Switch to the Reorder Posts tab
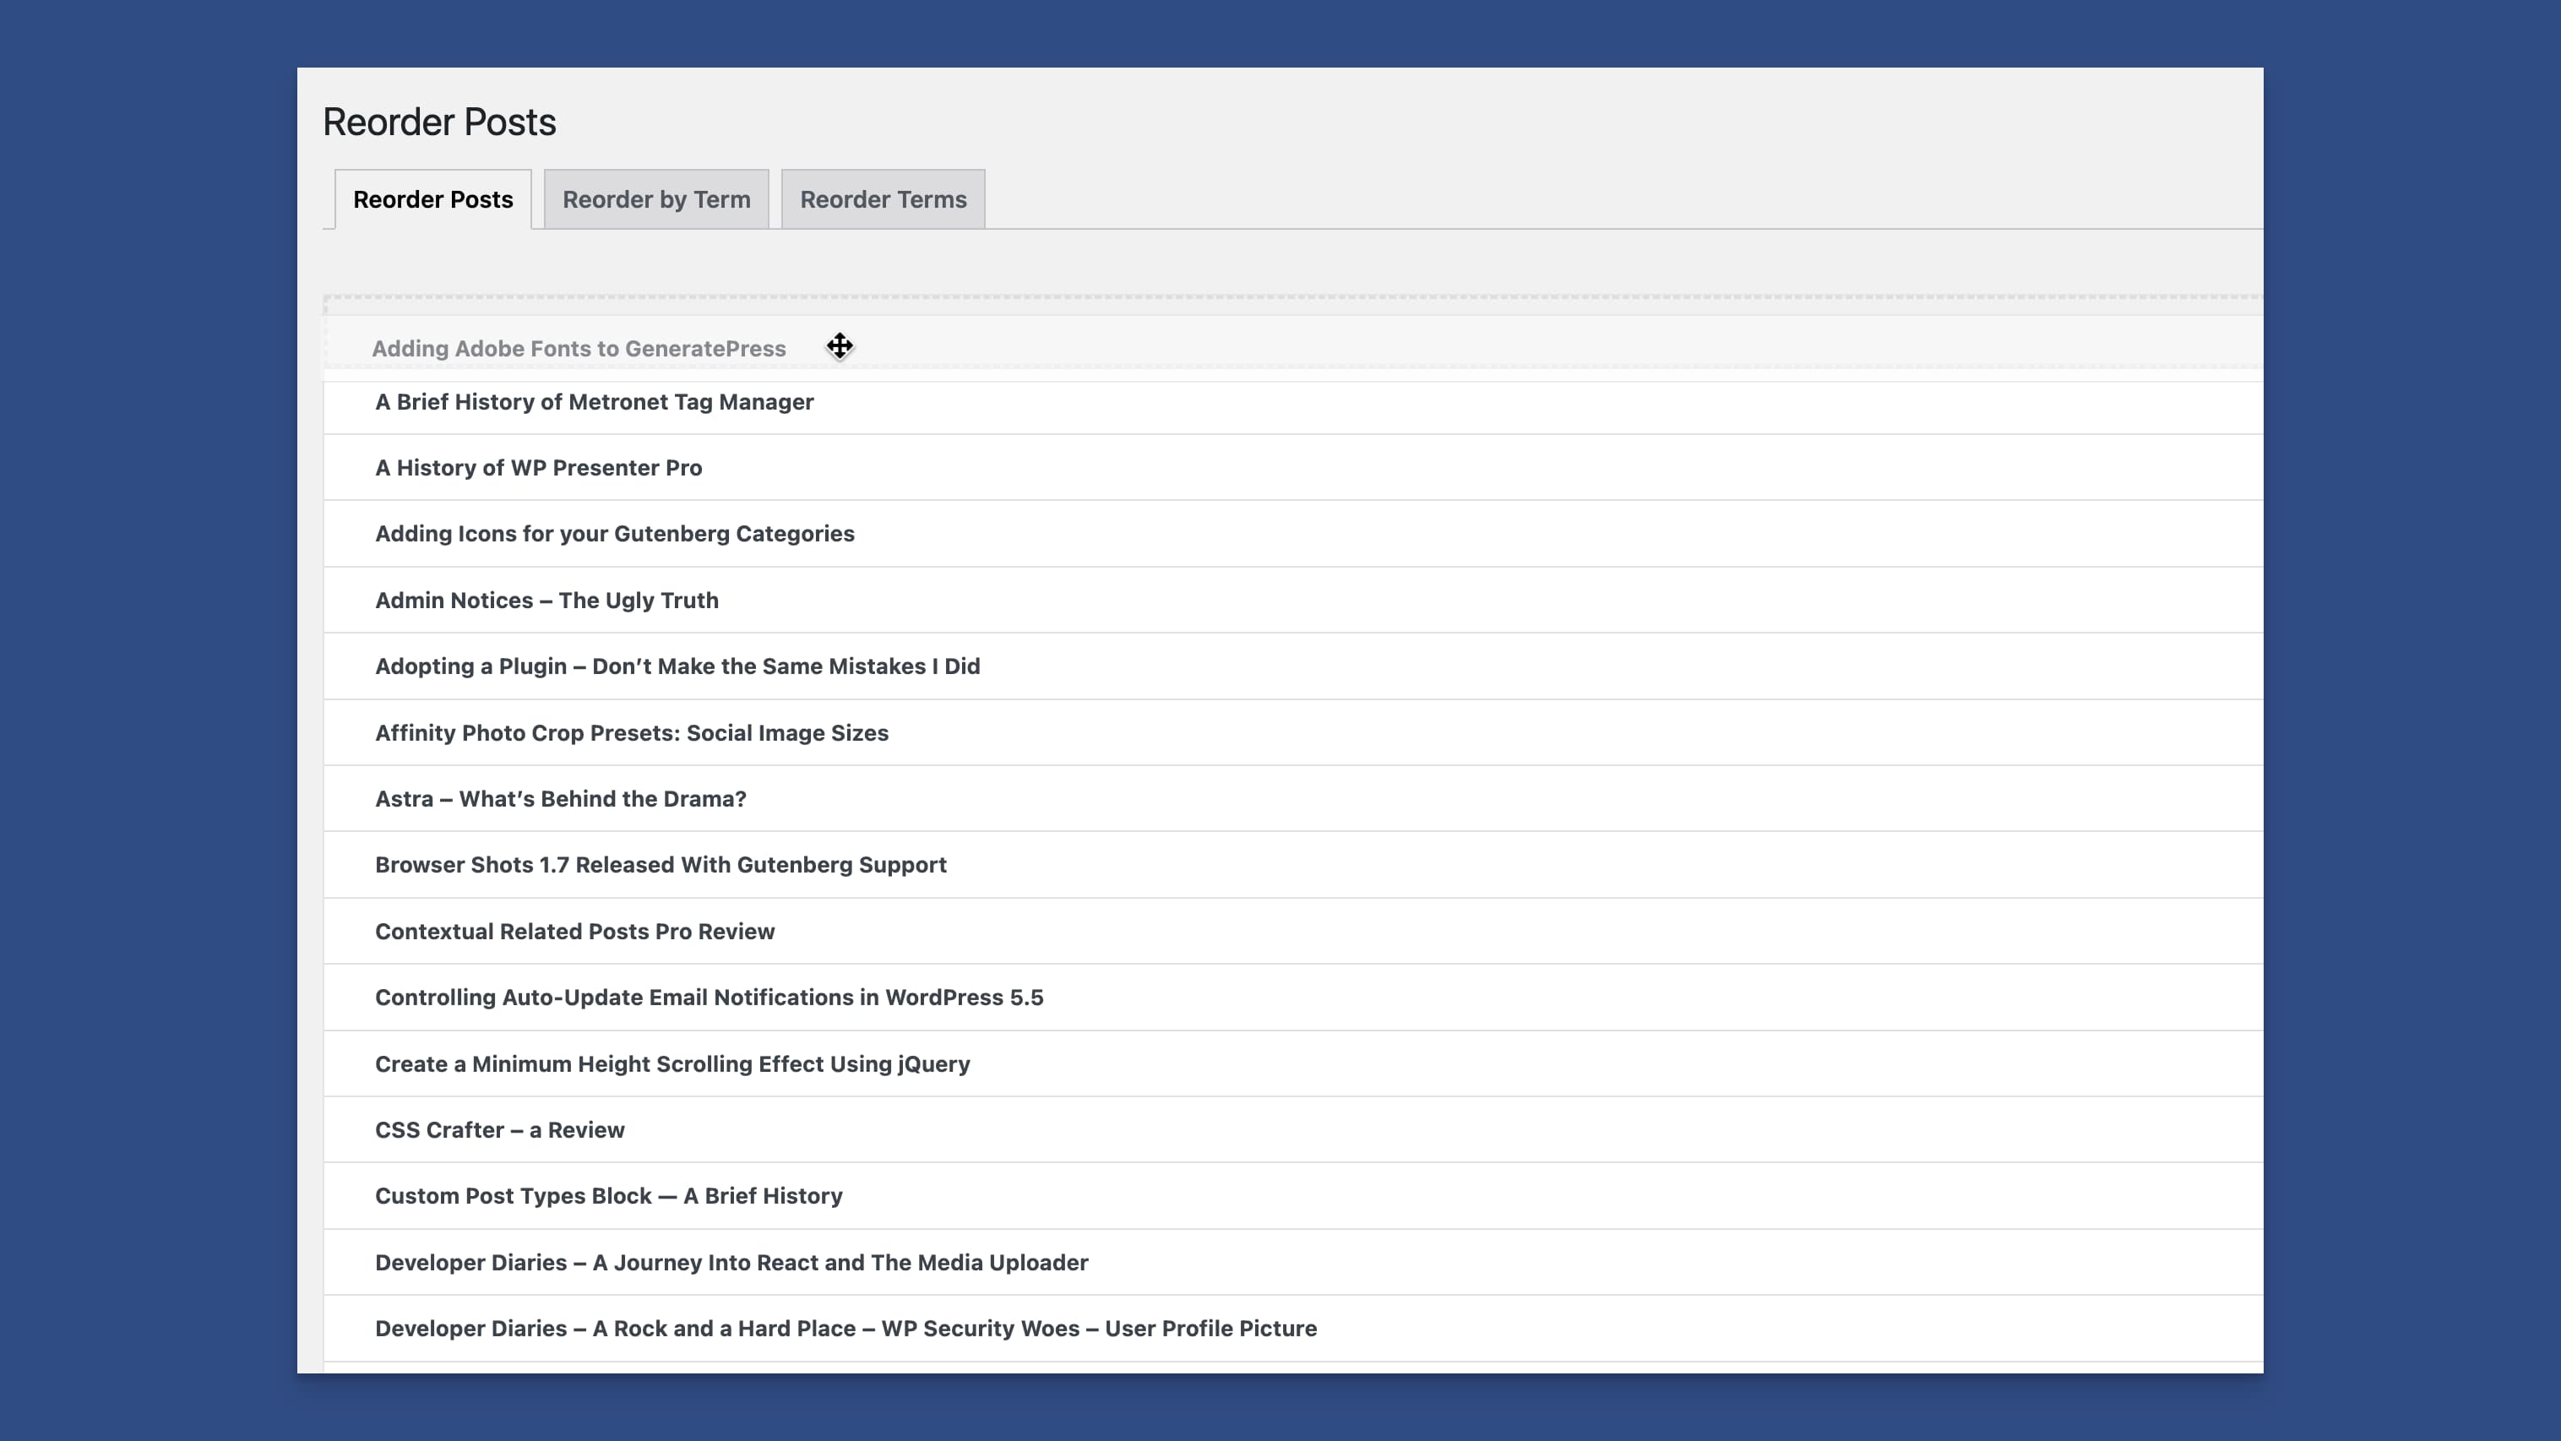The width and height of the screenshot is (2561, 1441). (432, 200)
